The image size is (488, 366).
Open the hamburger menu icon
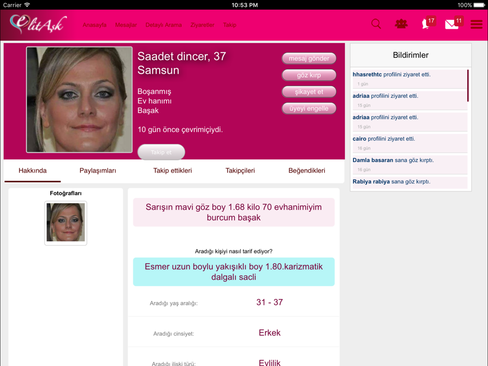(476, 24)
